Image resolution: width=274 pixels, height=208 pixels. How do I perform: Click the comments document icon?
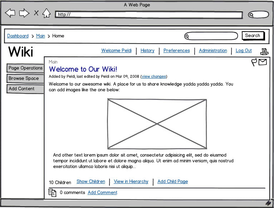tap(52, 193)
